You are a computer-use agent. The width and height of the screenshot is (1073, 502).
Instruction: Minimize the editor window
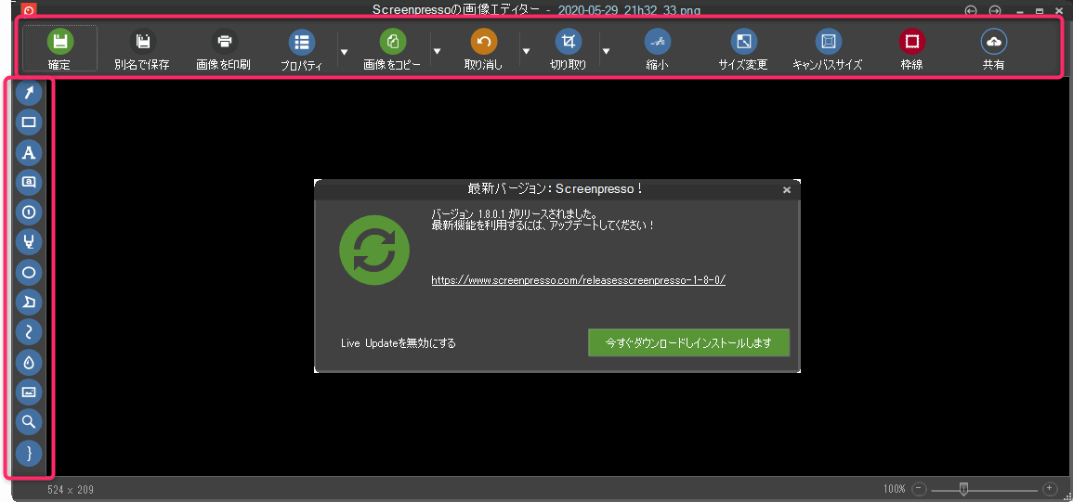tap(1020, 12)
